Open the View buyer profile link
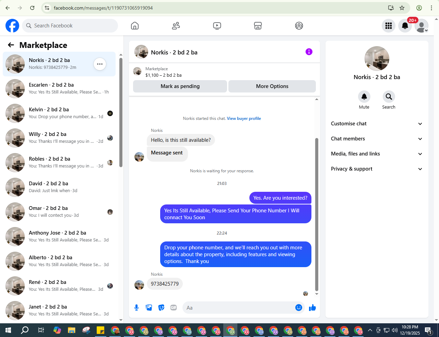Image resolution: width=439 pixels, height=337 pixels. (x=244, y=118)
